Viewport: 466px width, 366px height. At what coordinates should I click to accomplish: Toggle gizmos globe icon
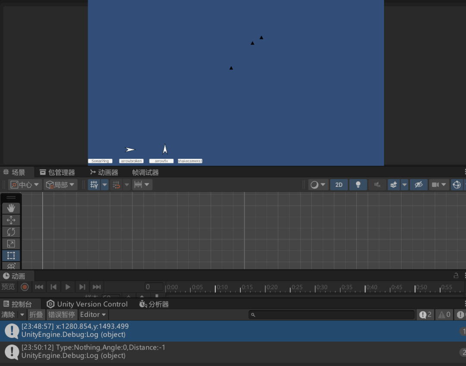coord(457,185)
